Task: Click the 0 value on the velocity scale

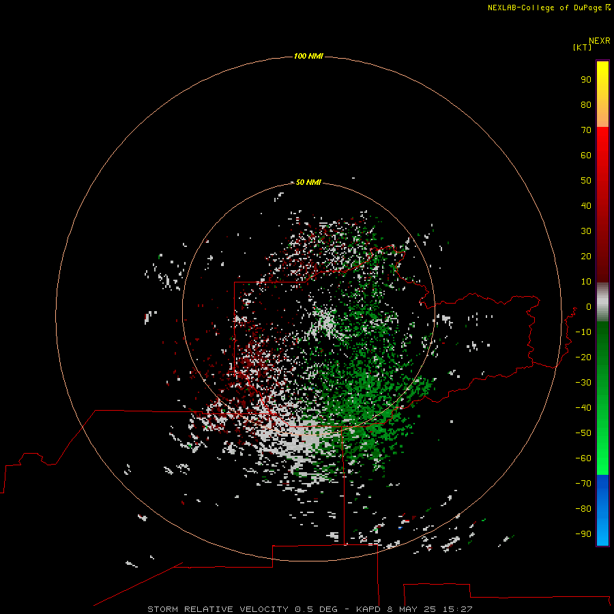Action: pos(589,306)
